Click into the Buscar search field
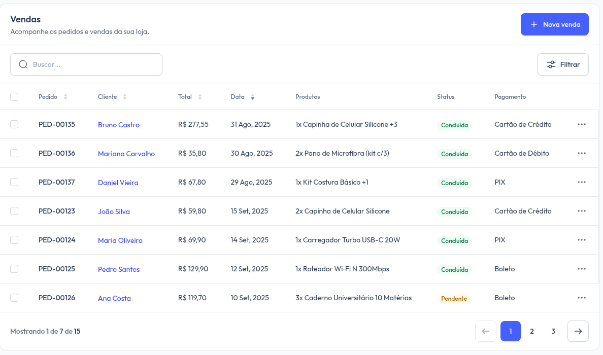 click(94, 64)
